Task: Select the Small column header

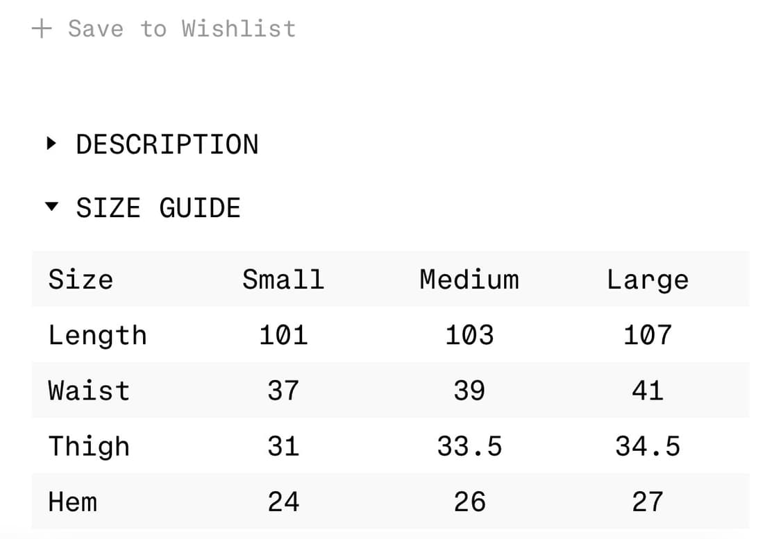Action: coord(283,280)
